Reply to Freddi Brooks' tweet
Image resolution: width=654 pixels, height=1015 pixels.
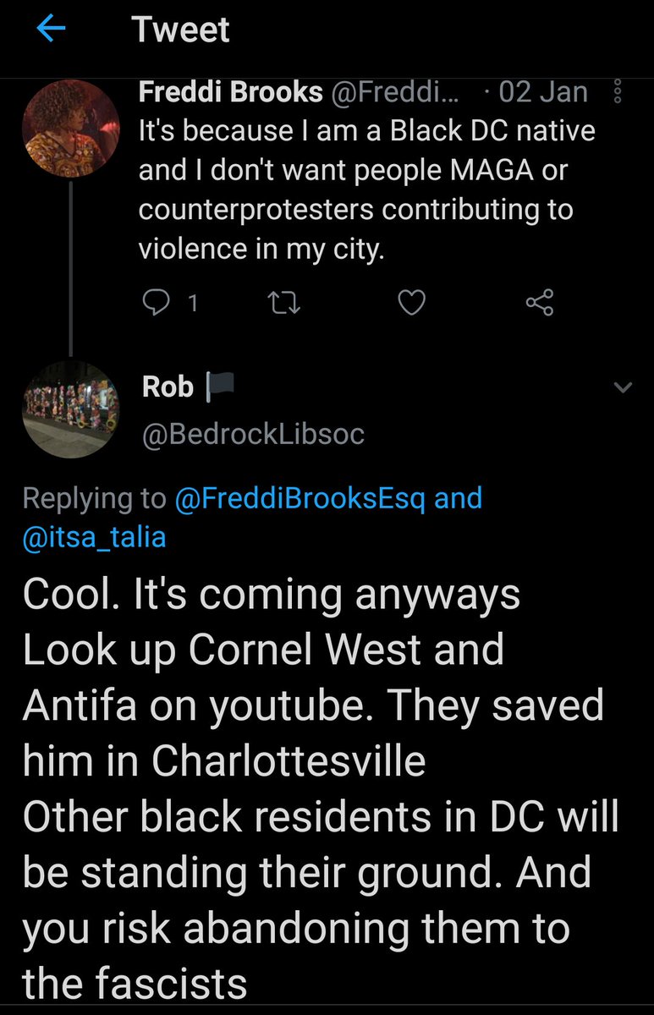157,302
